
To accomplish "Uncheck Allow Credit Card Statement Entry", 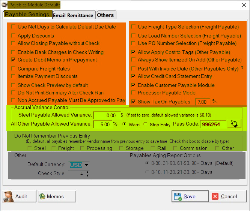I will pos(133,76).
